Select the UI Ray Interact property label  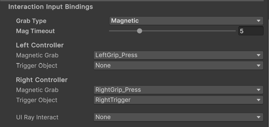tap(37, 117)
